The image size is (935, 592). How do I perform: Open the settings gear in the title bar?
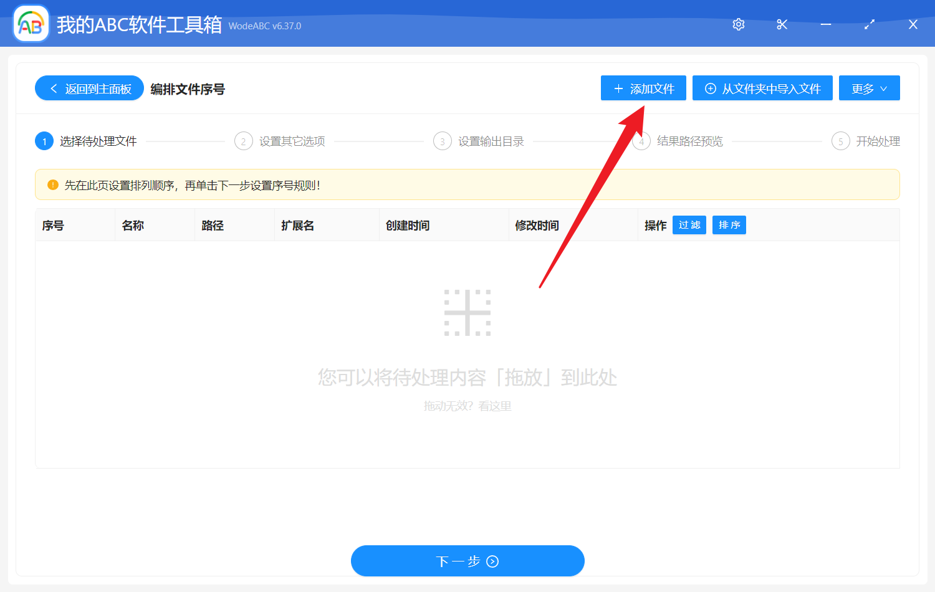(738, 24)
